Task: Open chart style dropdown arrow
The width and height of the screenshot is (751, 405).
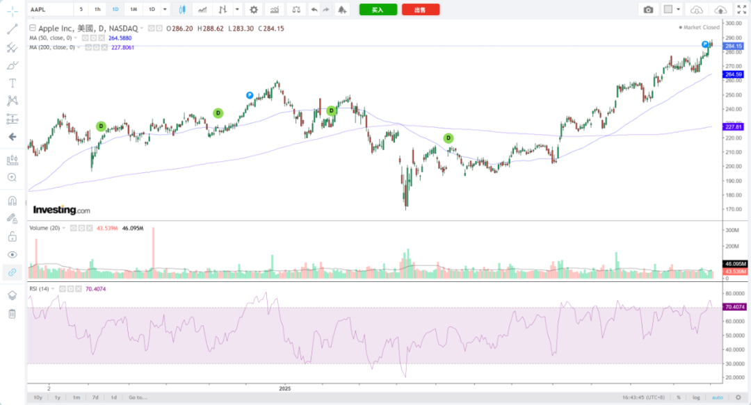Action: [x=237, y=10]
